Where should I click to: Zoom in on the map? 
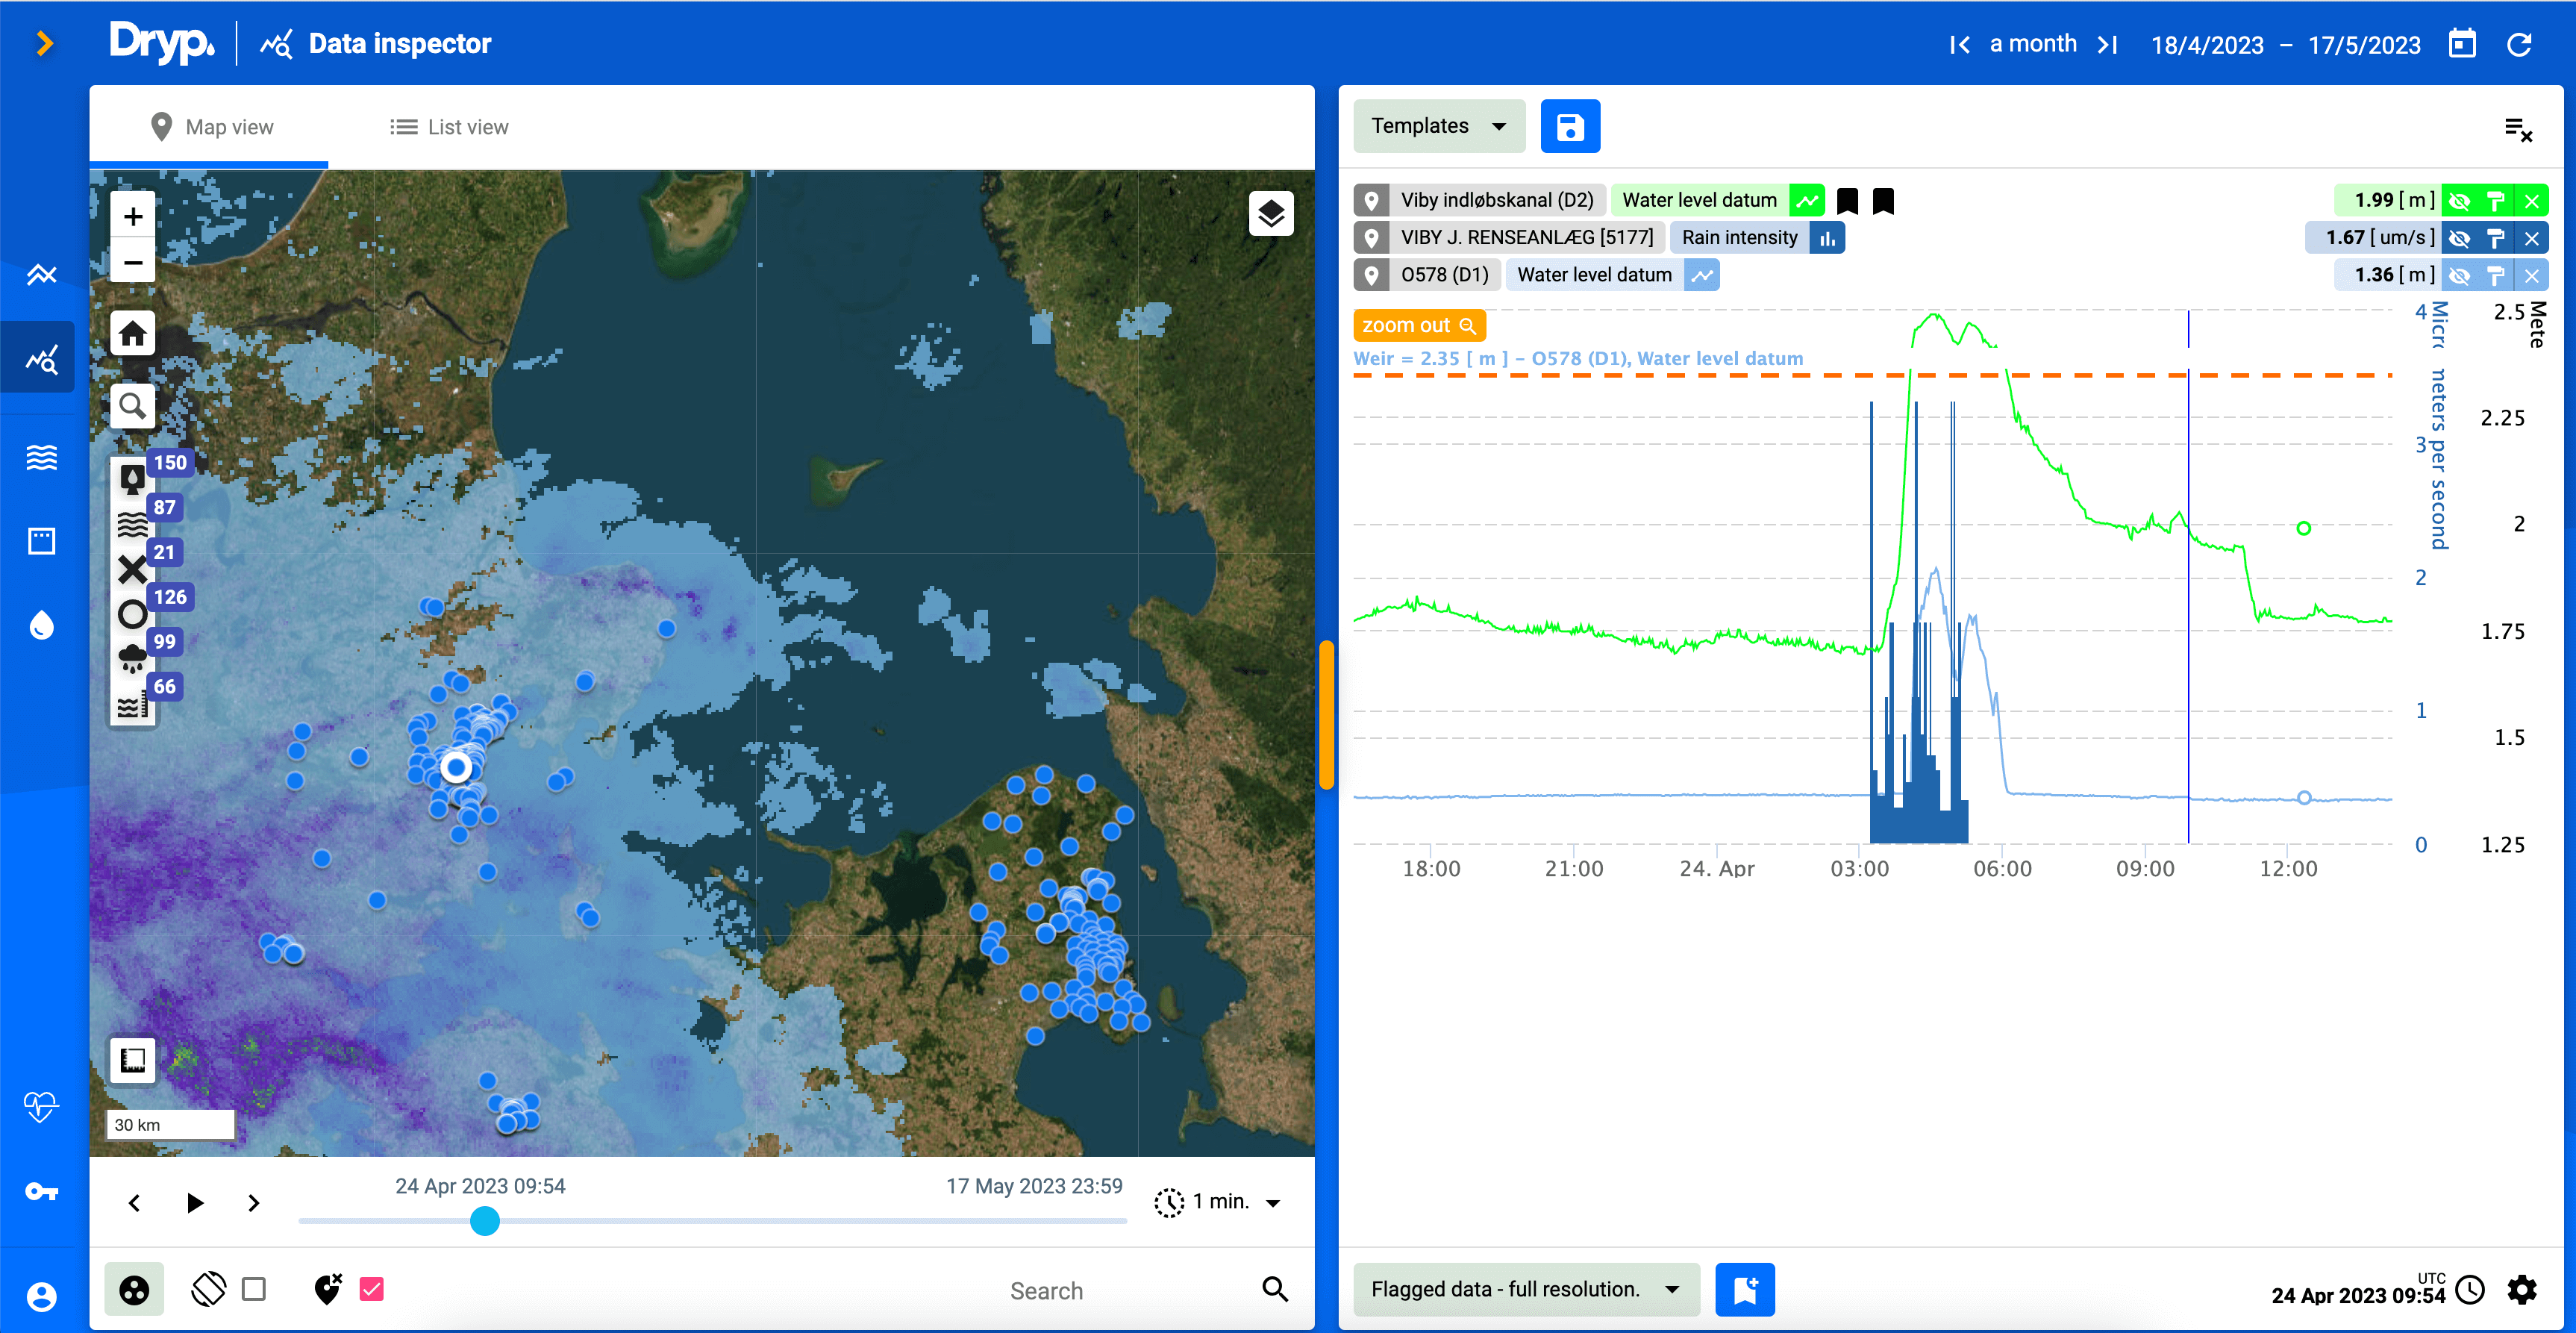[x=133, y=216]
